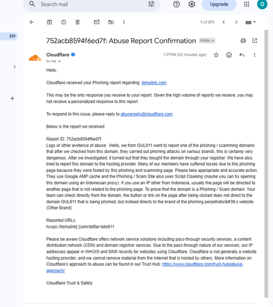Viewport: 273px width, 307px height.
Task: Expand recipient details next to 'to me'
Action: point(60,61)
